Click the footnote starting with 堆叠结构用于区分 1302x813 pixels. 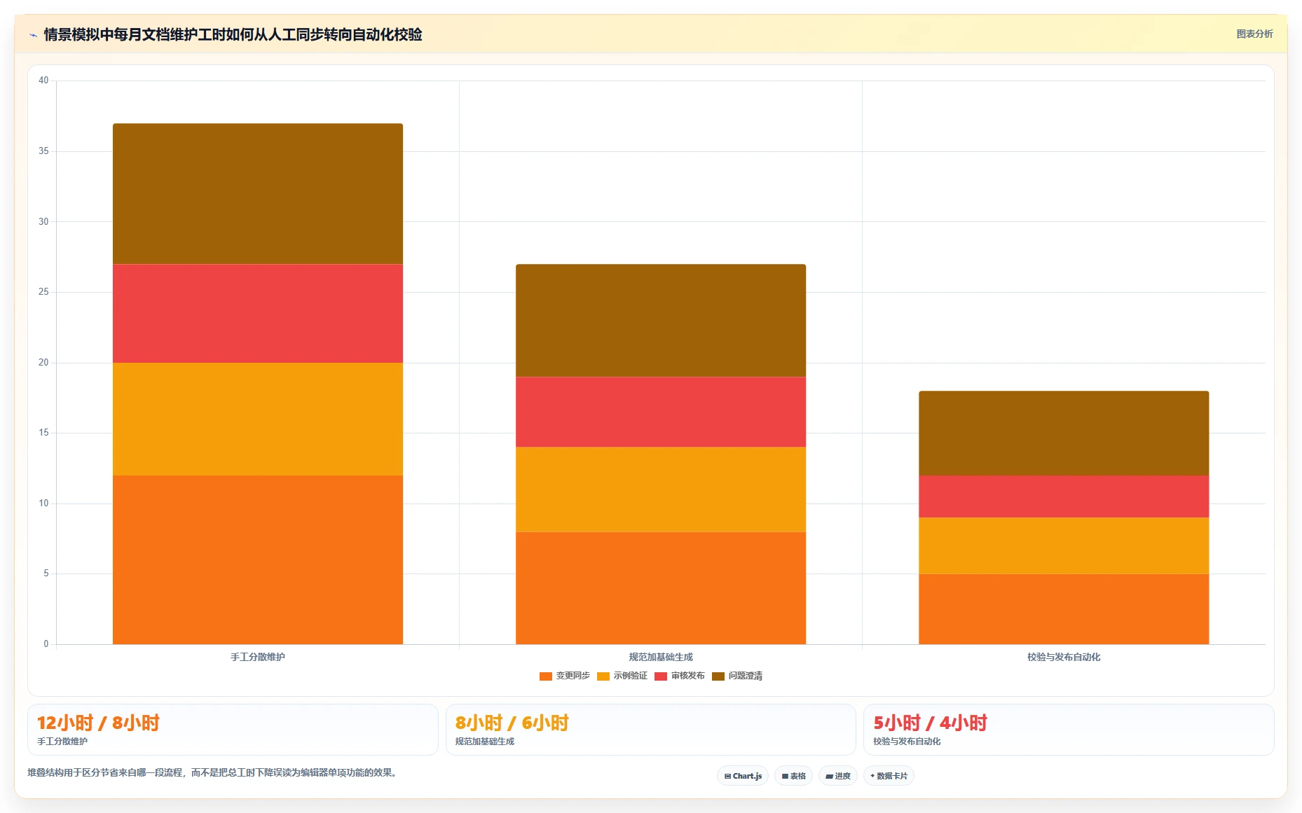[213, 773]
